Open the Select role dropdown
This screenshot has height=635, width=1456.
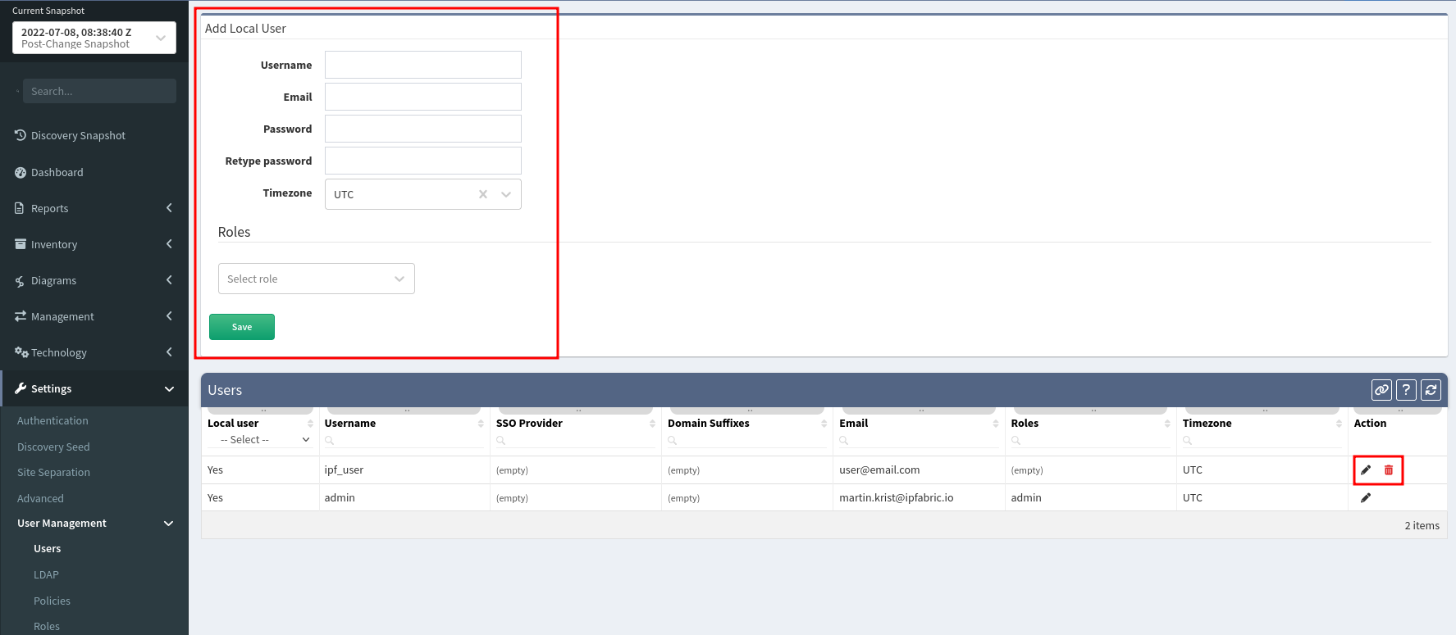click(317, 279)
